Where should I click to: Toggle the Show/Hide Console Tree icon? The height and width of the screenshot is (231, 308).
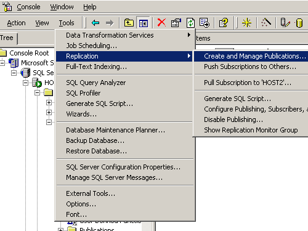click(144, 23)
